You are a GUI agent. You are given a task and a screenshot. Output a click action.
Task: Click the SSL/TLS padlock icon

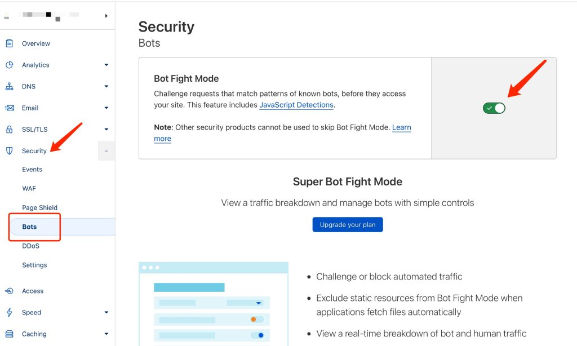point(9,130)
